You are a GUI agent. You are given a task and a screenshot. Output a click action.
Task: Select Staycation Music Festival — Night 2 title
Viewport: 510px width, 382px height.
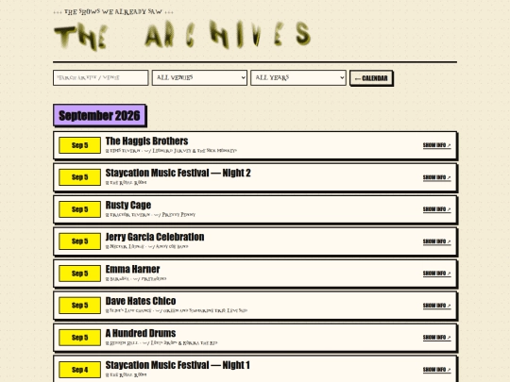point(178,173)
